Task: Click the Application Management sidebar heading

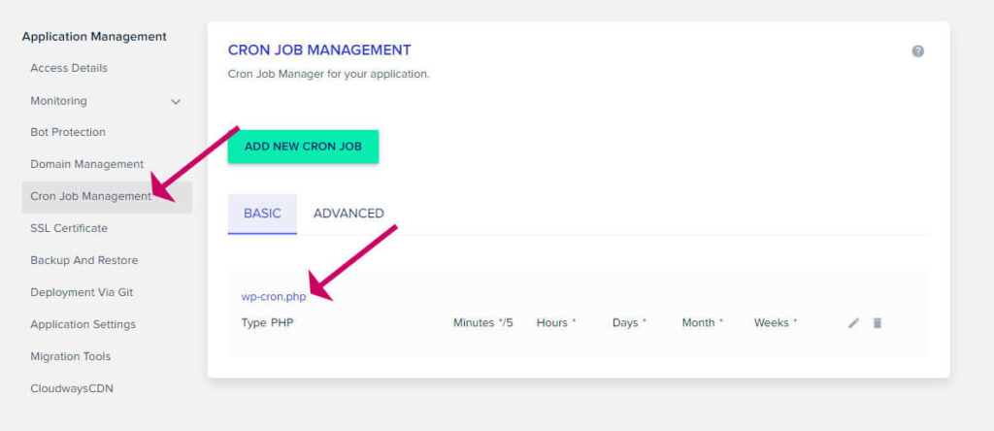Action: coord(94,37)
